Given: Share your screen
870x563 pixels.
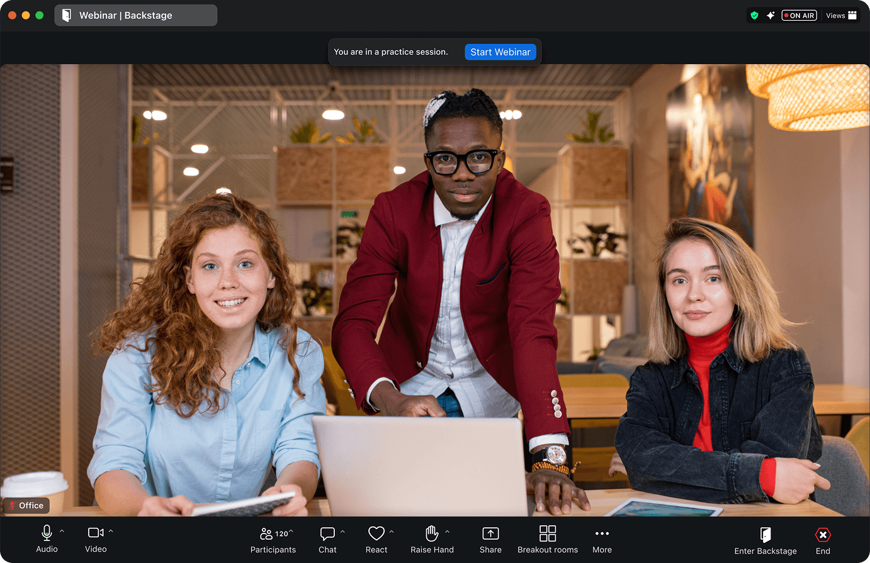Looking at the screenshot, I should point(490,540).
